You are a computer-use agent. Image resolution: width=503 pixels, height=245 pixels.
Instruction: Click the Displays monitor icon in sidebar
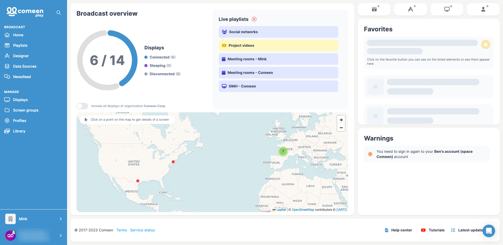[x=7, y=100]
